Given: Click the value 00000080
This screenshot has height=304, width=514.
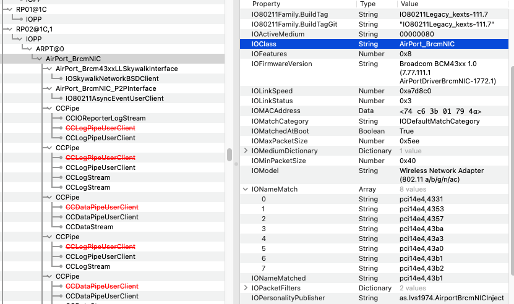Looking at the screenshot, I should pyautogui.click(x=417, y=34).
